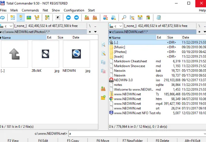Click the copy names toolbar icon
Screen dimensions: 206x142
pyautogui.click(x=148, y=18)
